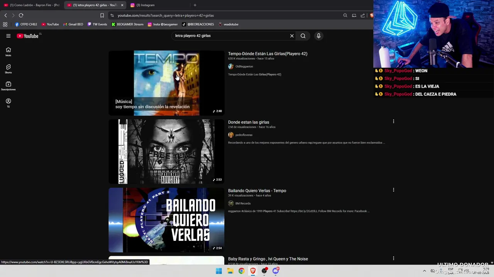
Task: Start voice search with microphone
Action: [318, 36]
